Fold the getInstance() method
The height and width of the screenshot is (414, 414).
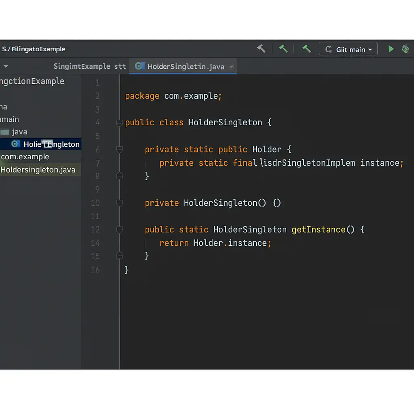[x=119, y=230]
